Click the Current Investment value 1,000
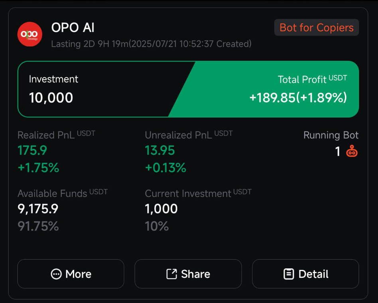 click(x=161, y=209)
